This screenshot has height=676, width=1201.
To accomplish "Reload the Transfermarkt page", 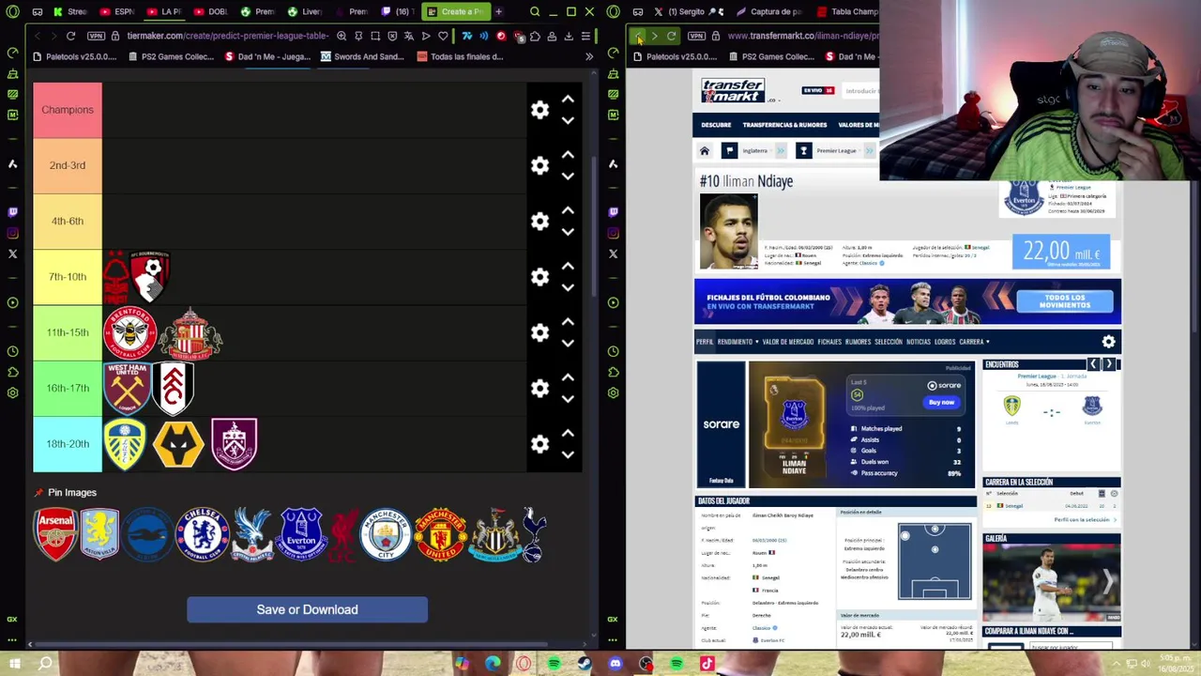I will 671,36.
